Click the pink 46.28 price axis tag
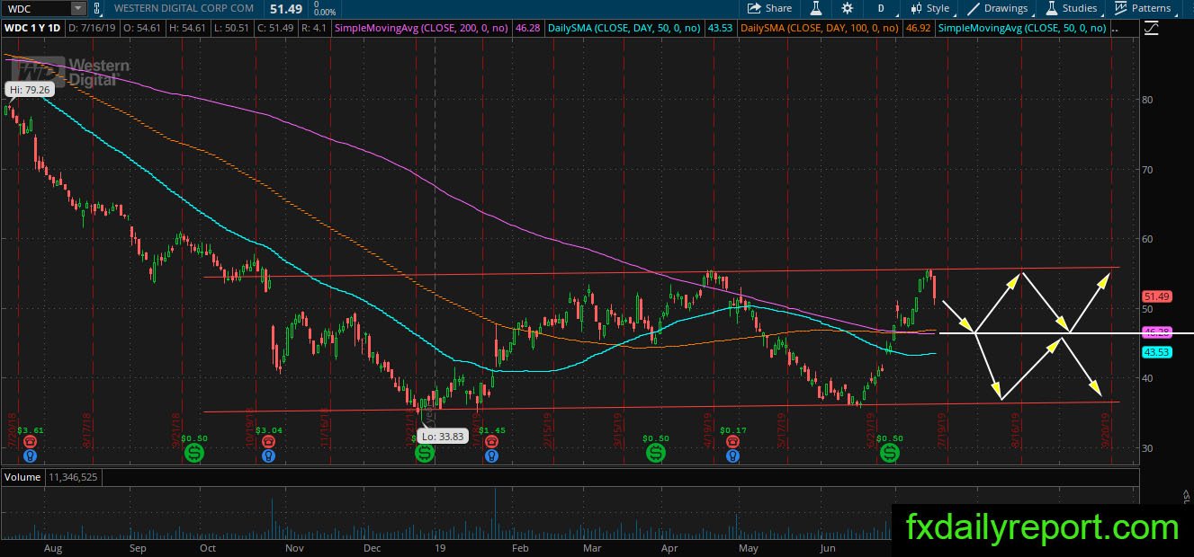Screen dimensions: 1194x557 pos(1155,332)
